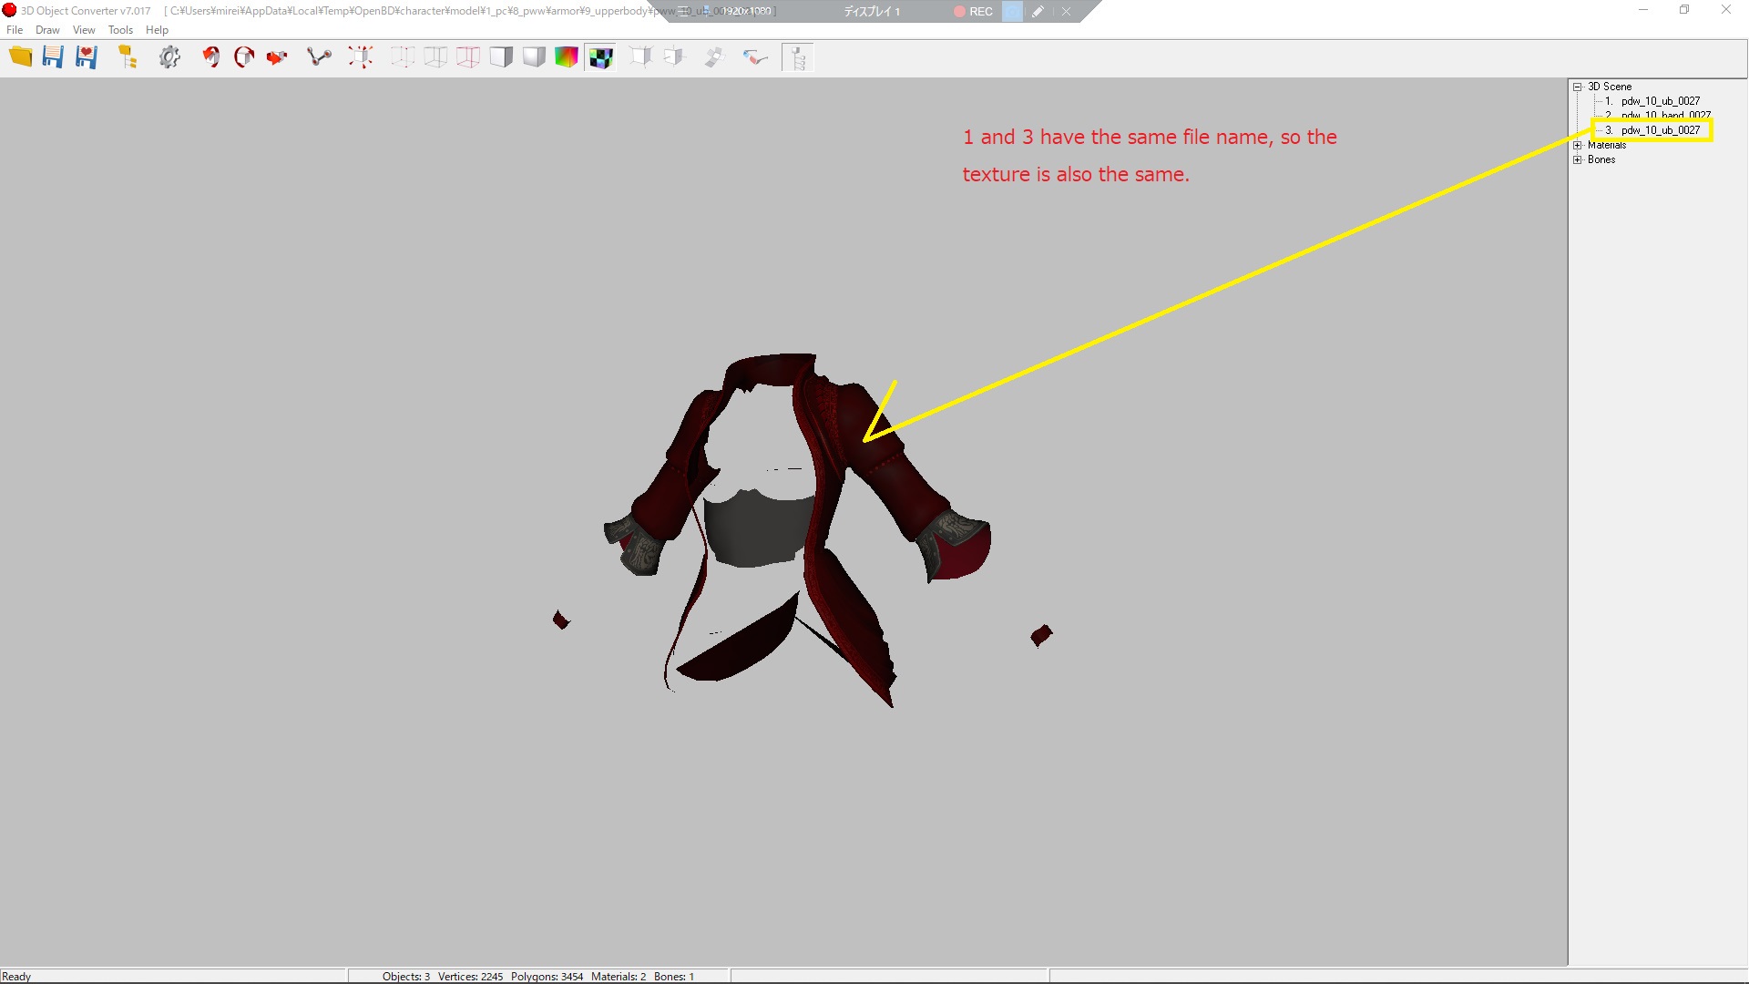Click the REC record button
Viewport: 1749px width, 984px height.
(973, 11)
